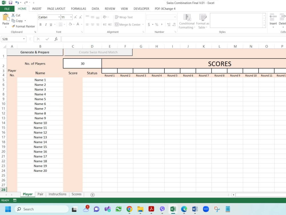Toggle Wrap Text on
The width and height of the screenshot is (286, 215).
click(124, 17)
